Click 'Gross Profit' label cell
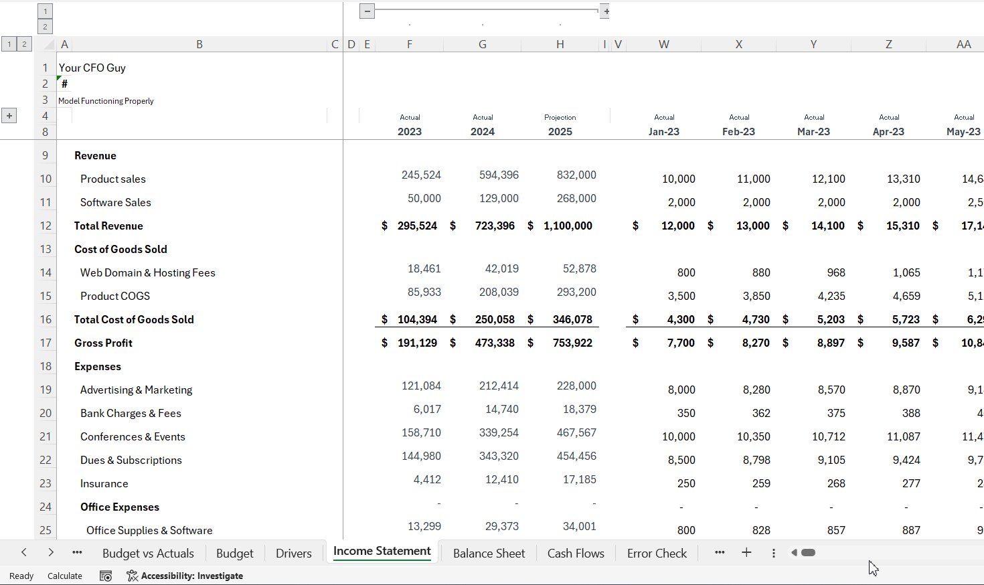Viewport: 984px width, 585px height. coord(104,343)
